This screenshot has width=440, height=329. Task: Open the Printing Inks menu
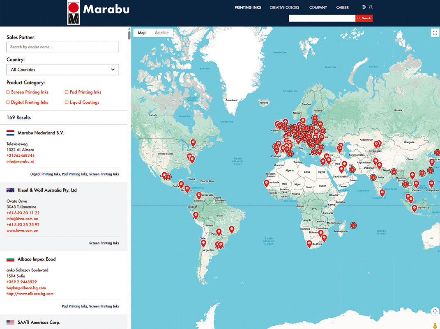[x=248, y=7]
